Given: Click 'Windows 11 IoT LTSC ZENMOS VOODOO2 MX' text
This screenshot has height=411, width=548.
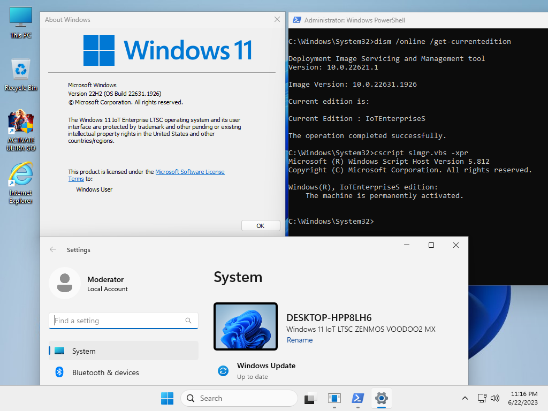Looking at the screenshot, I should (361, 329).
